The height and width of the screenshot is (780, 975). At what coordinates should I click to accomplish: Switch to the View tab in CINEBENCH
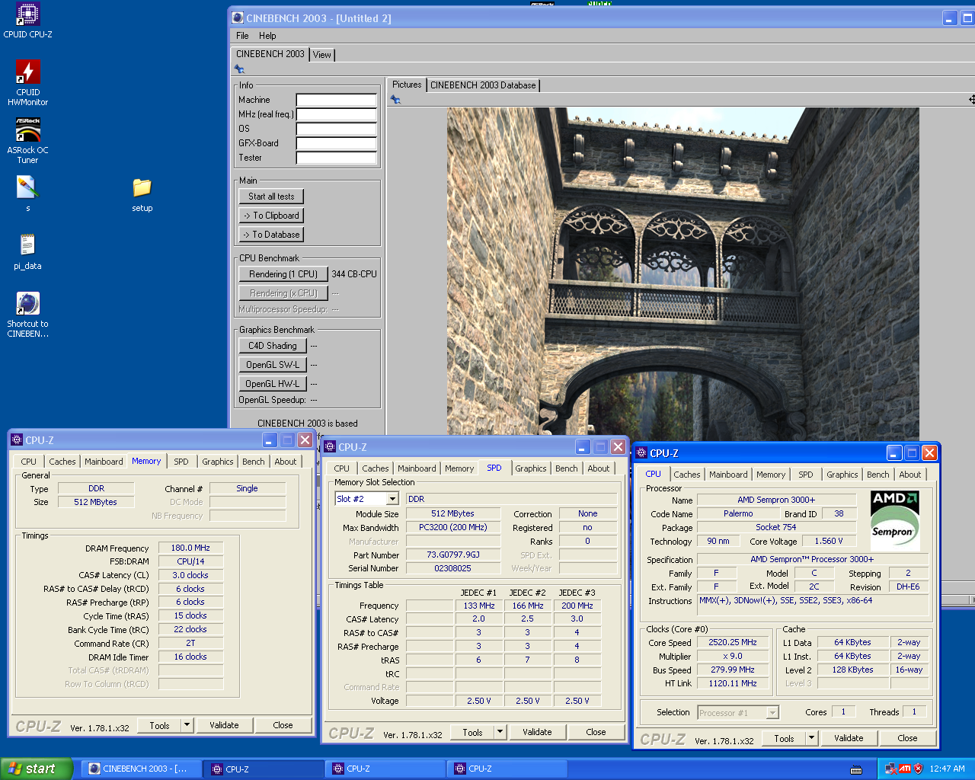[322, 55]
